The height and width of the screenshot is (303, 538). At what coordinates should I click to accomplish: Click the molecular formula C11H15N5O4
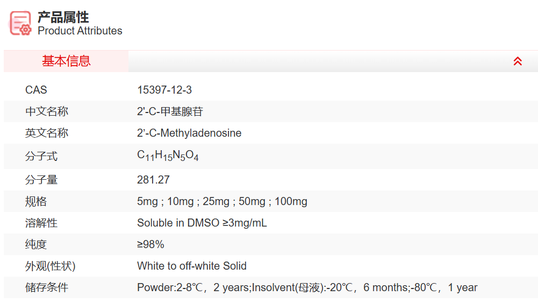(168, 156)
